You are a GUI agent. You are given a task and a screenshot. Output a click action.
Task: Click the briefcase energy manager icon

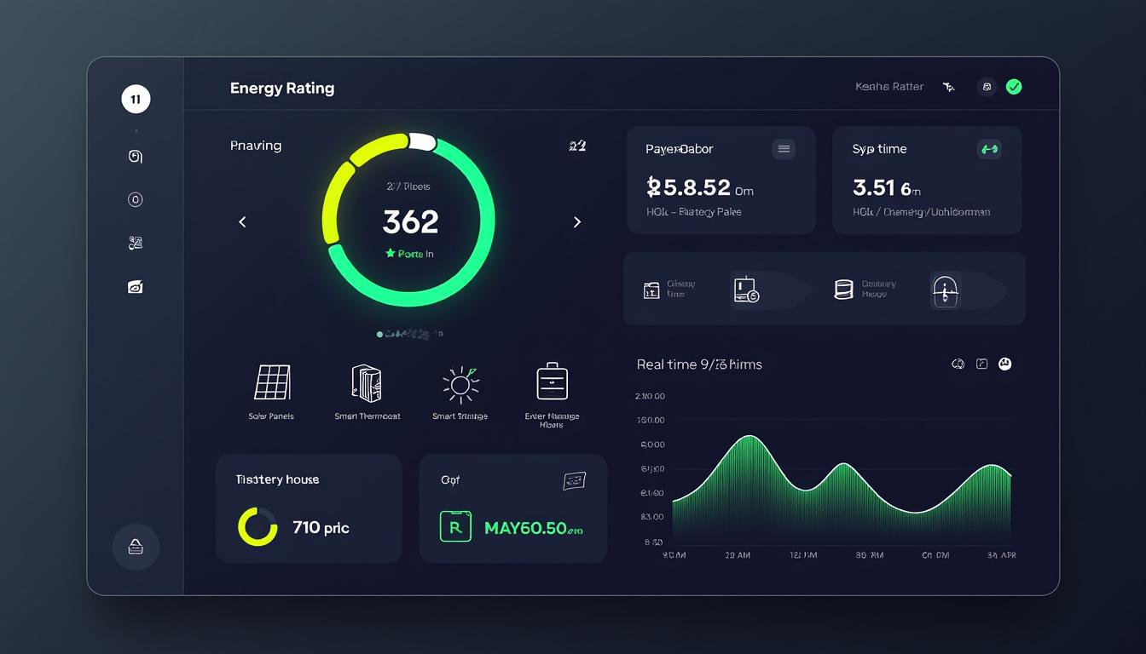tap(552, 381)
